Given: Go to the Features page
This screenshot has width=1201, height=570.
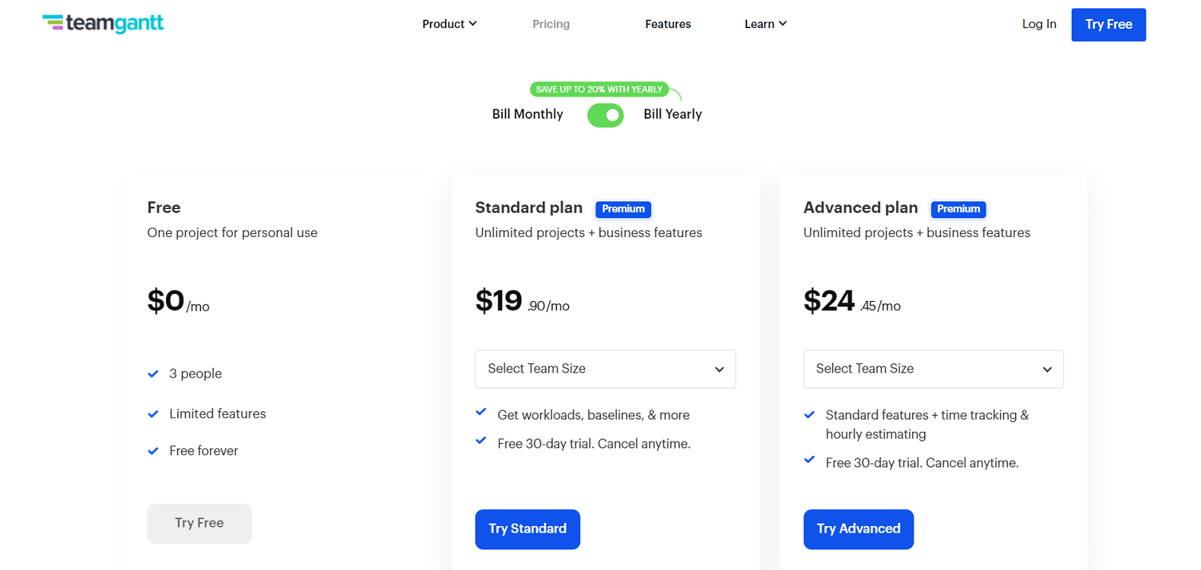Looking at the screenshot, I should [x=668, y=24].
